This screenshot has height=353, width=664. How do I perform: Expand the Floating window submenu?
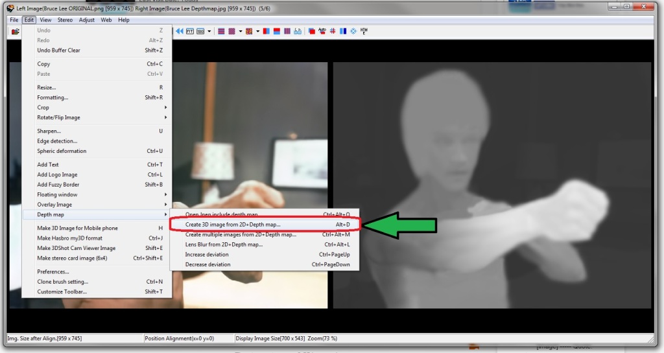click(97, 194)
